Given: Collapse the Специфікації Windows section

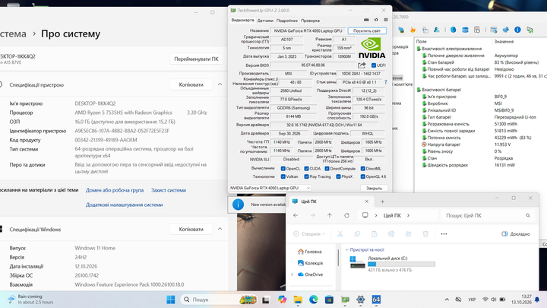Looking at the screenshot, I should (220, 229).
